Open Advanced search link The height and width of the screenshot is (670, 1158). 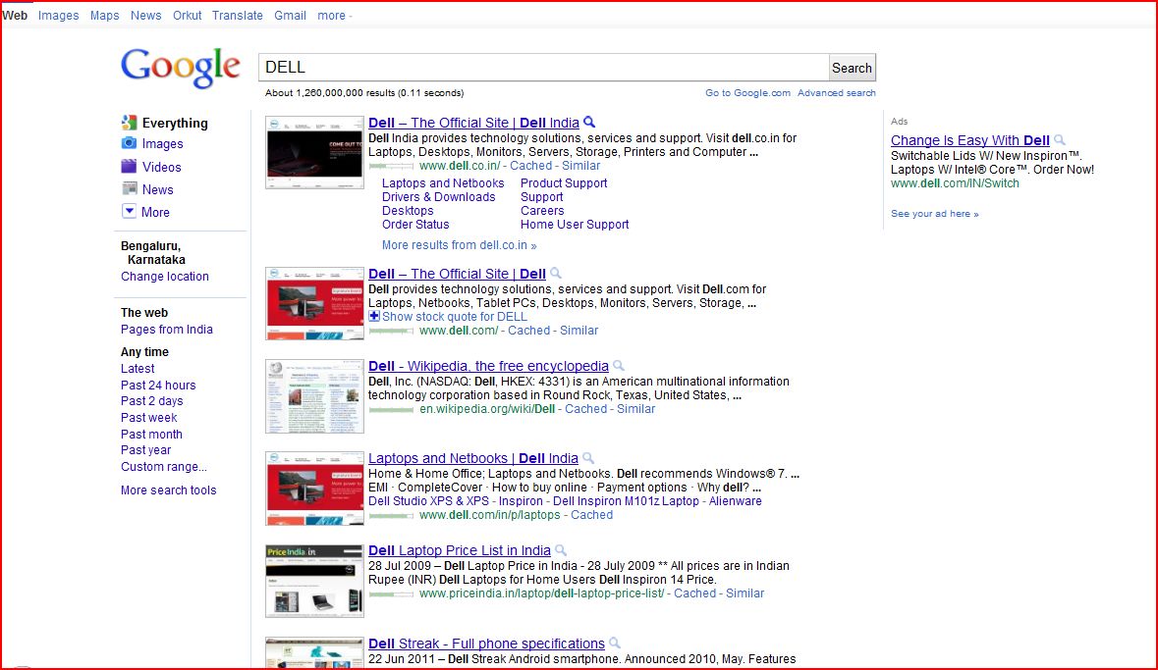[836, 93]
